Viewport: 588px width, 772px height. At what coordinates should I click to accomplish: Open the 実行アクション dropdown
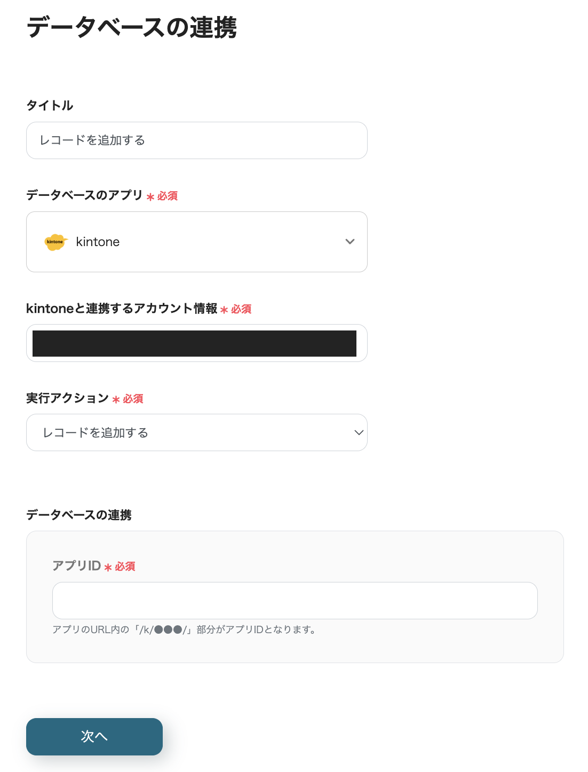click(x=196, y=432)
